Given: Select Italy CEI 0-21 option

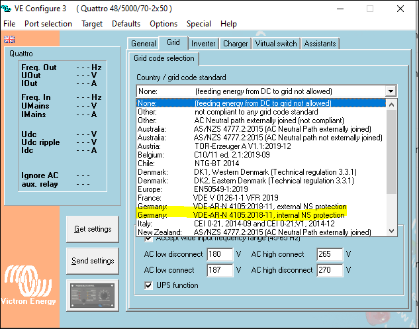Looking at the screenshot, I should tap(261, 224).
